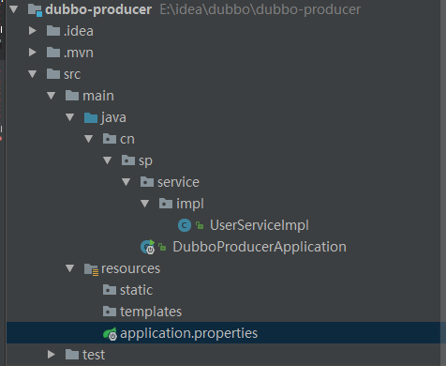
Task: Select the main folder label
Action: (98, 96)
